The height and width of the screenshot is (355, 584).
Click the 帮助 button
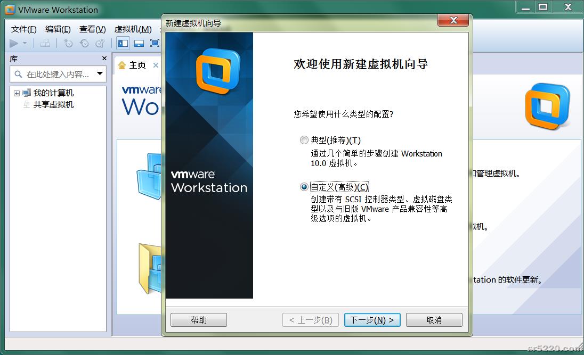tap(199, 320)
